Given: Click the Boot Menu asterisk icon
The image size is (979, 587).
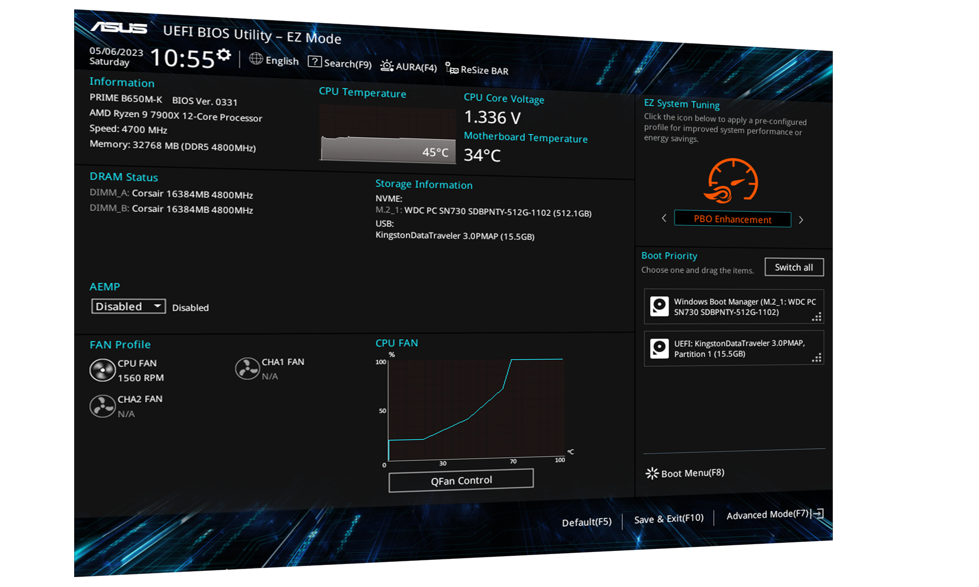Looking at the screenshot, I should 652,473.
